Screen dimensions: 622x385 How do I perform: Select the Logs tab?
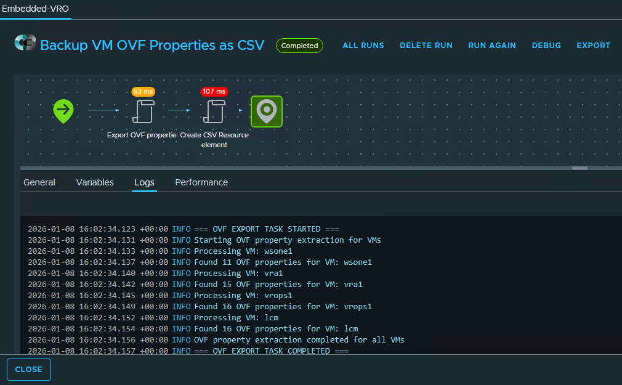pos(144,182)
